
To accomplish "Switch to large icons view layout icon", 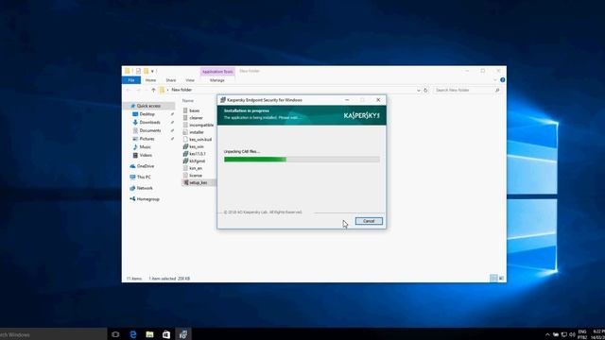I will [x=501, y=278].
